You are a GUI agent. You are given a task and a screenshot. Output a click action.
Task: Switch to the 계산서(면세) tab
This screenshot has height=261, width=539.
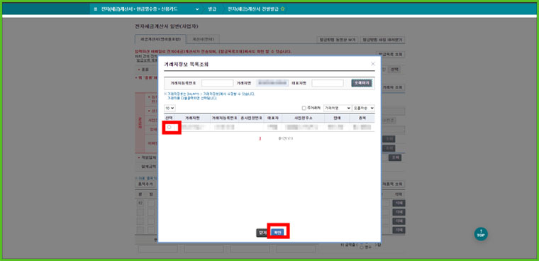[x=203, y=39]
